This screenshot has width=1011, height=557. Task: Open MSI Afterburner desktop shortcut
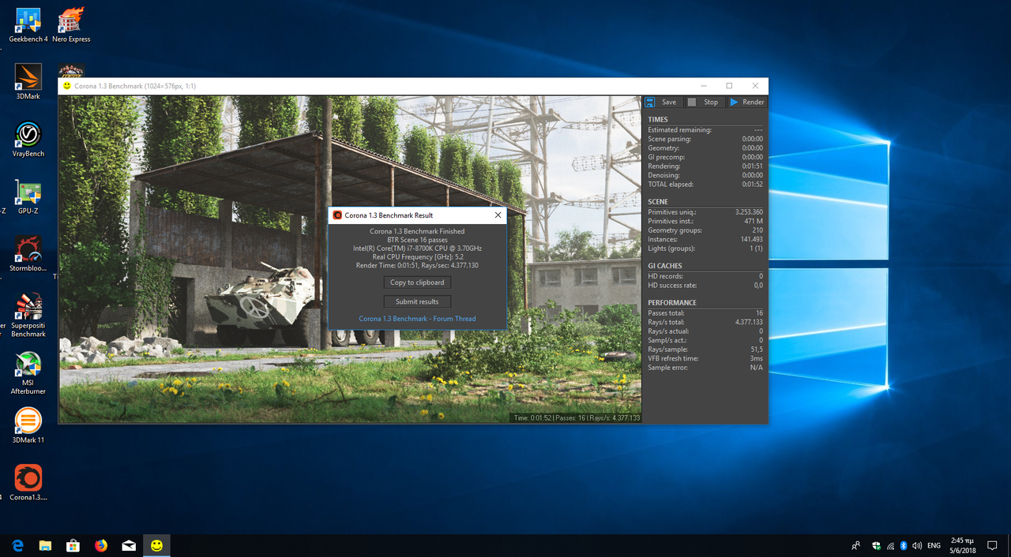point(28,373)
